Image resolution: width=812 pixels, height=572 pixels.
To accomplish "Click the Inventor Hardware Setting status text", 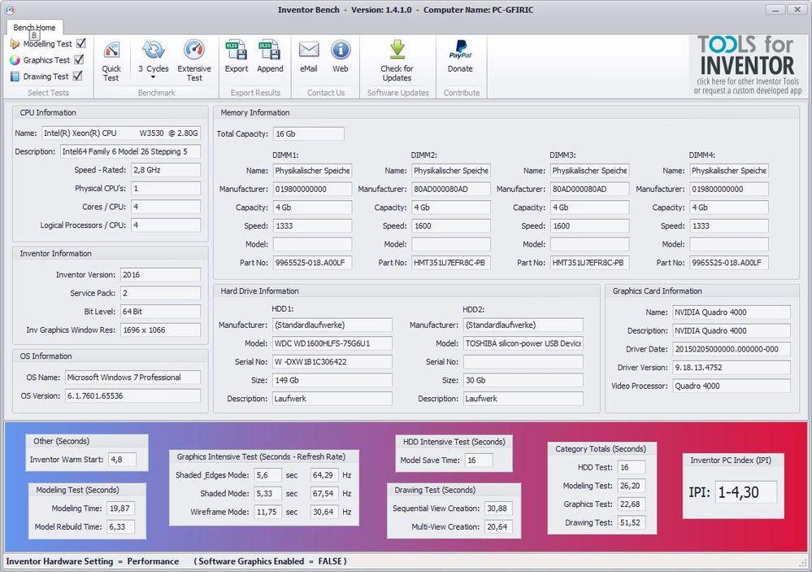I will (93, 561).
